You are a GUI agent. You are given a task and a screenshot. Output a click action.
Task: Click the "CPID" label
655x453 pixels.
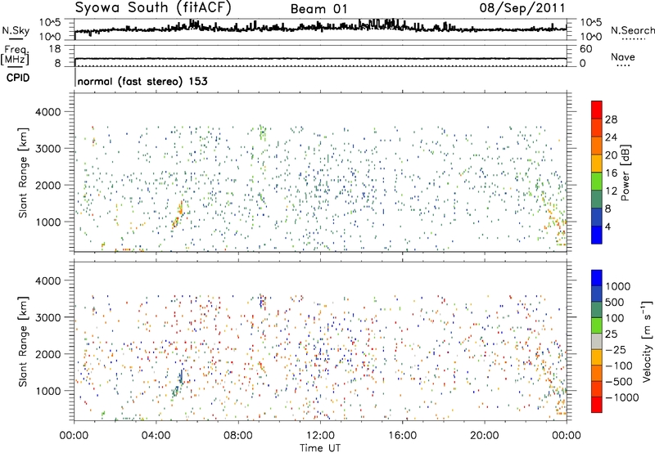point(18,78)
